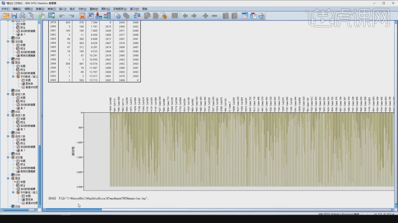The image size is (398, 223).
Task: Save output with the floppy disk icon
Action: [14, 16]
